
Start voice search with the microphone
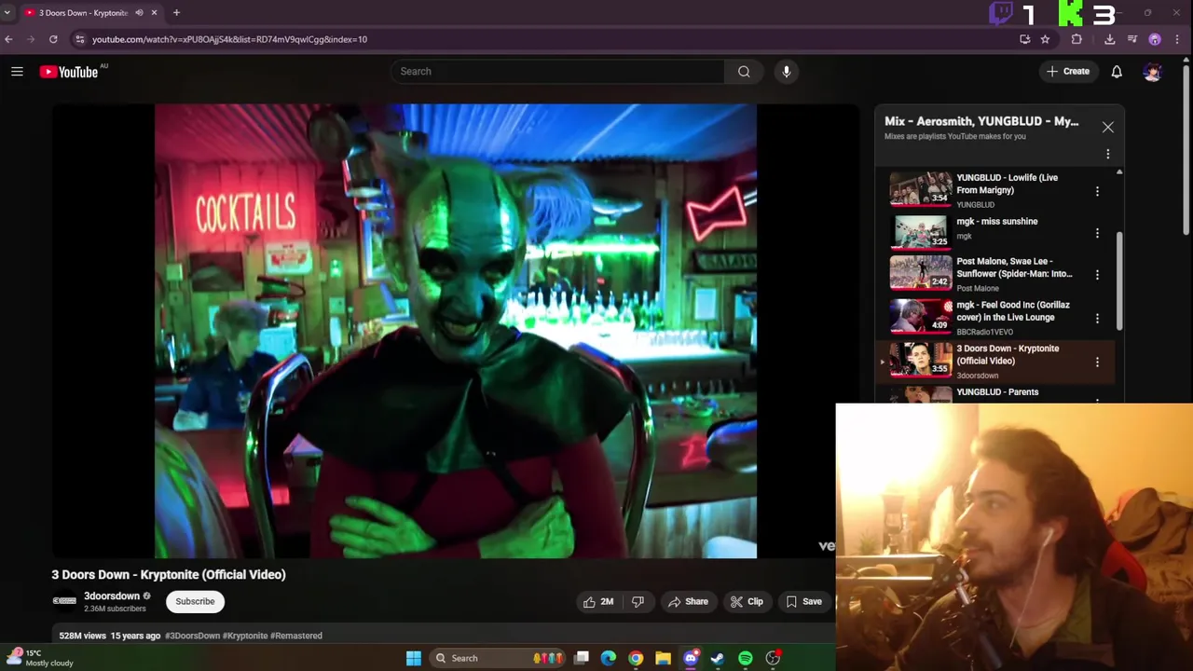pos(787,72)
